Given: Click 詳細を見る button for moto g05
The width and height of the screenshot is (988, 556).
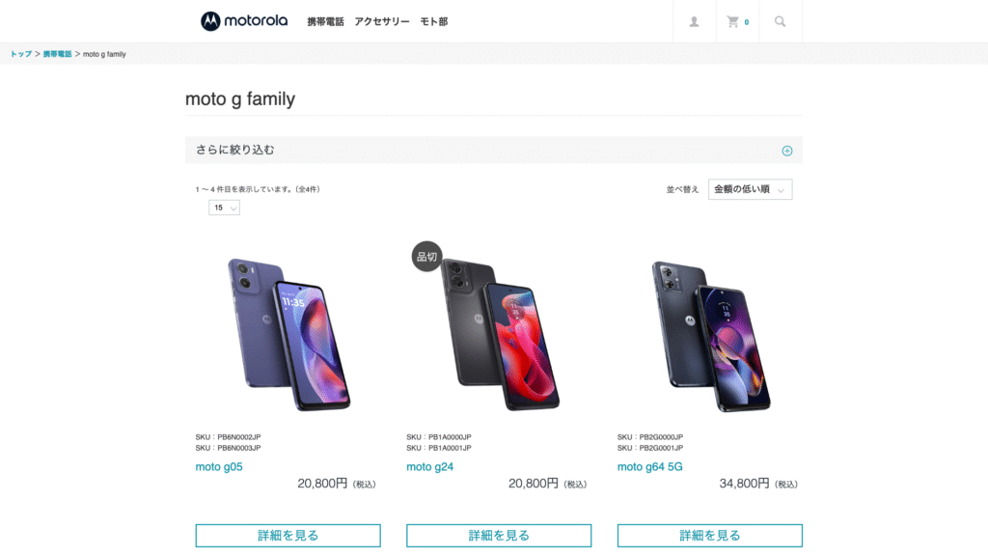Looking at the screenshot, I should pyautogui.click(x=288, y=535).
